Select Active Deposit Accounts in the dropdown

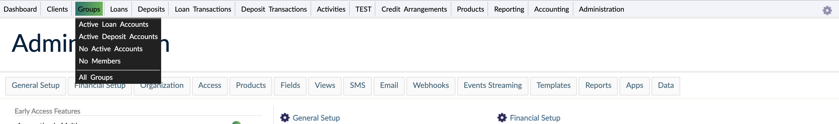coord(118,37)
